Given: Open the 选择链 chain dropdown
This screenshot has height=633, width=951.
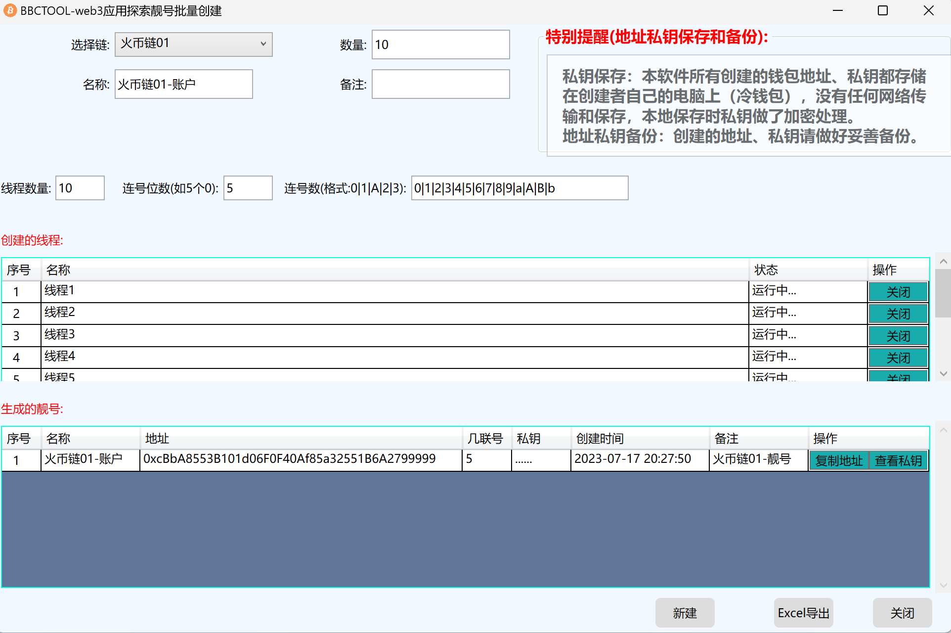Looking at the screenshot, I should coord(193,44).
